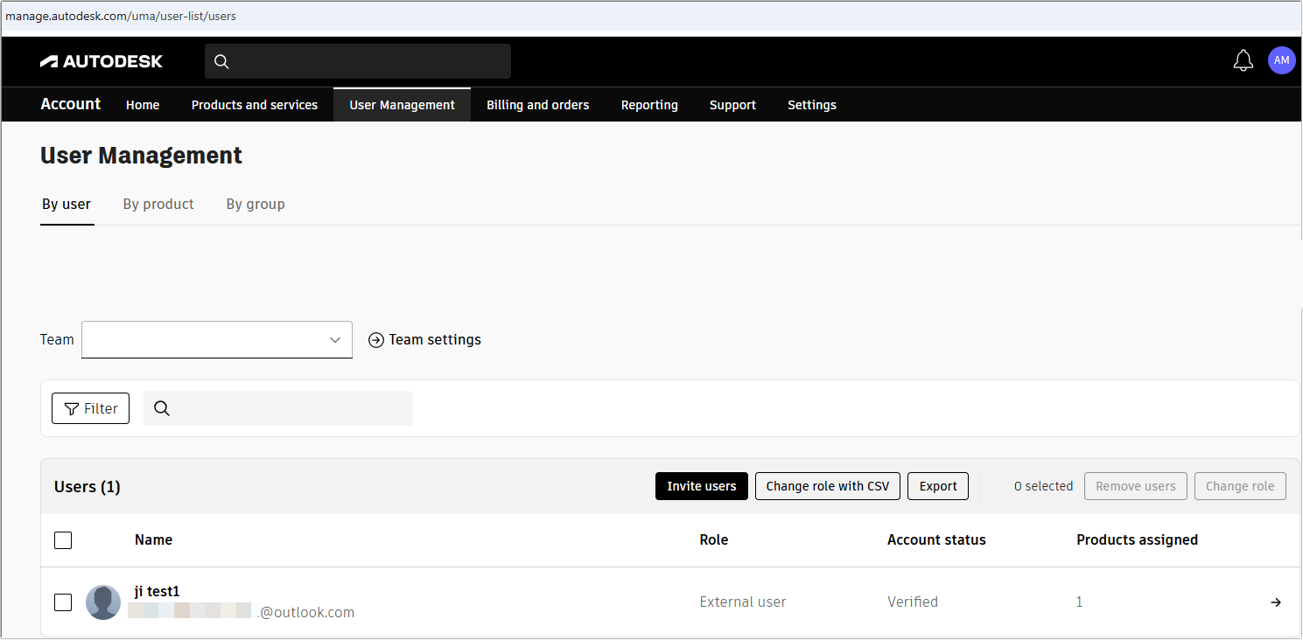The height and width of the screenshot is (640, 1303).
Task: Click the ji test1 user avatar
Action: 103,602
